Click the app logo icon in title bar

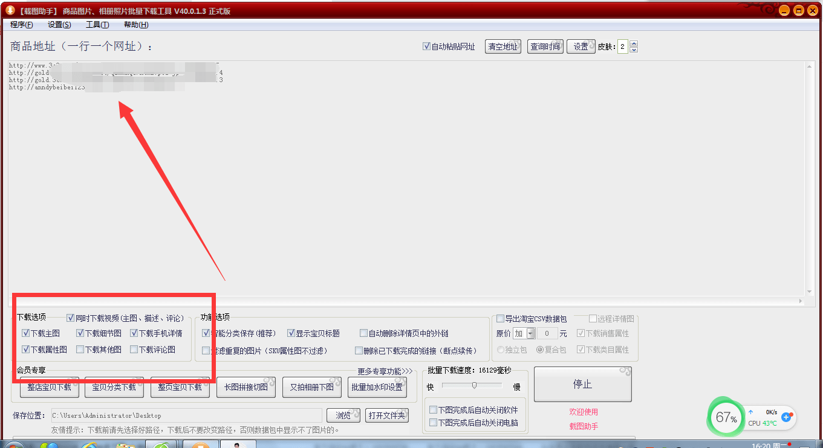(10, 10)
